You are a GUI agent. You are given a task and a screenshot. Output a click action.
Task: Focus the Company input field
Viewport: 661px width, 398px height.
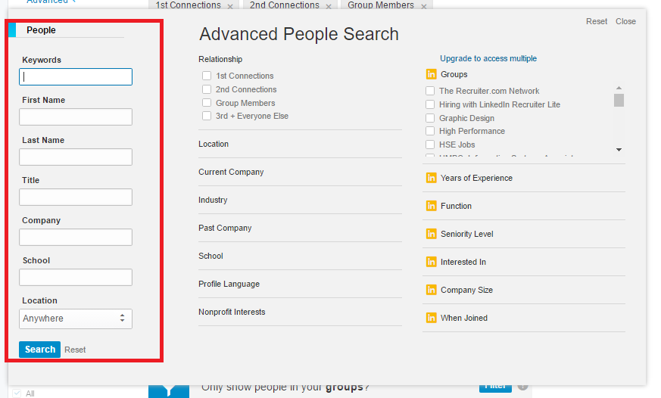click(76, 237)
